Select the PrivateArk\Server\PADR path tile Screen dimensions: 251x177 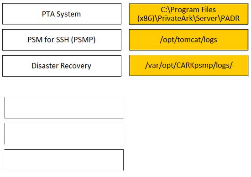click(189, 14)
